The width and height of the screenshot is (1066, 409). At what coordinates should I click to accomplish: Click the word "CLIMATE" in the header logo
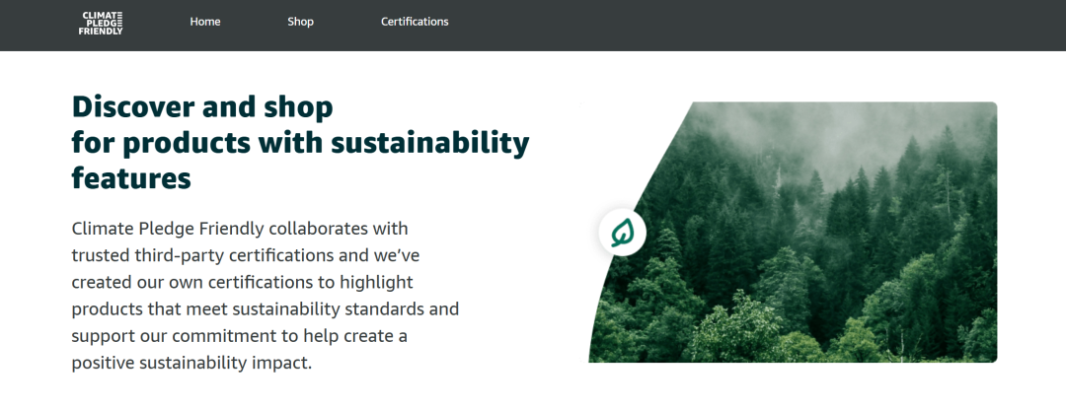point(101,15)
